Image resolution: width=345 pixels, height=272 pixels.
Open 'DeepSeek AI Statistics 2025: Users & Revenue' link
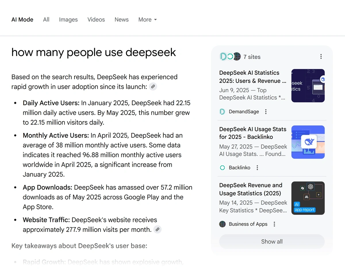(253, 77)
